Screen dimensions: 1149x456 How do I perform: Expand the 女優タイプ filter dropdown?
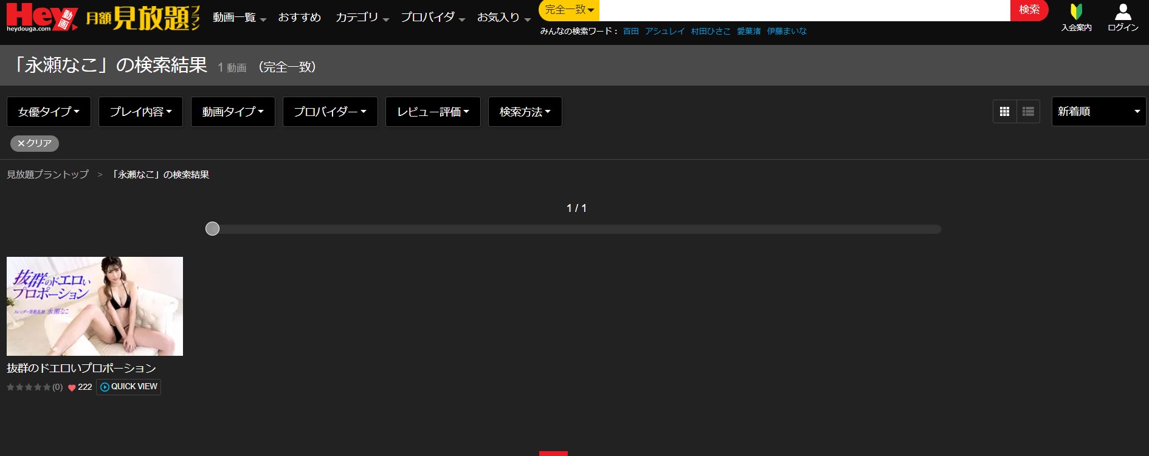[x=49, y=112]
